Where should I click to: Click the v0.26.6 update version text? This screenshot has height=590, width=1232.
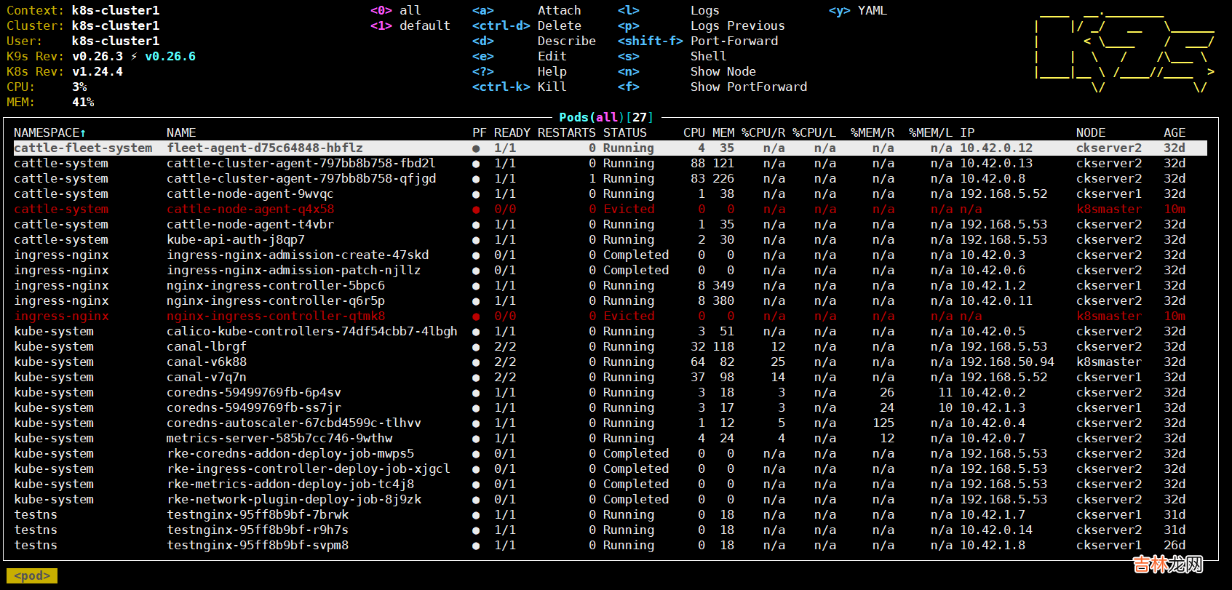click(x=170, y=56)
